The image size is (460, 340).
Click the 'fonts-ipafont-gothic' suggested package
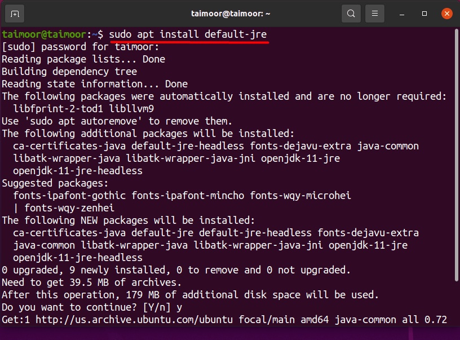click(69, 196)
